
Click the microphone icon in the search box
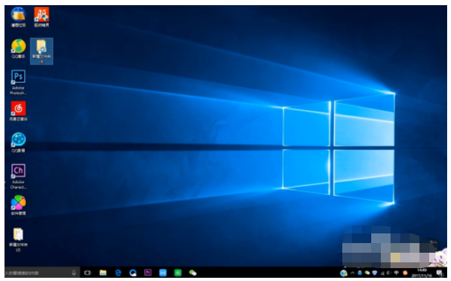pos(74,273)
